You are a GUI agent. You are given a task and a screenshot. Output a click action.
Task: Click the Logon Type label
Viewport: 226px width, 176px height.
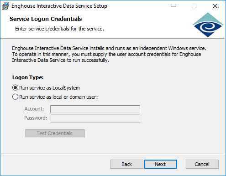(x=28, y=77)
